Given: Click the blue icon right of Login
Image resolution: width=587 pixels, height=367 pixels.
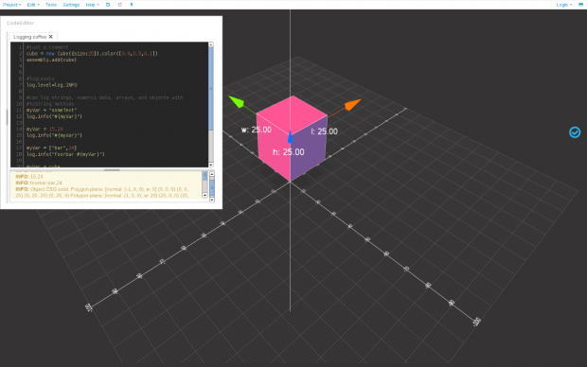Looking at the screenshot, I should tap(580, 5).
